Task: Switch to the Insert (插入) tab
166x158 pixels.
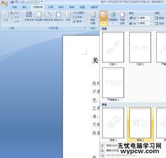Action: point(25,7)
